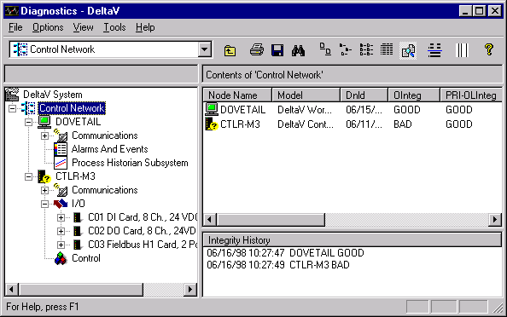Click left scroll arrow of contents pane

coord(210,220)
